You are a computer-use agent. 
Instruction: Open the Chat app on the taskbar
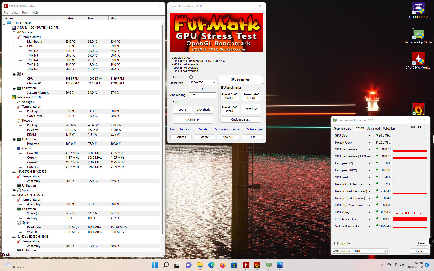click(189, 265)
